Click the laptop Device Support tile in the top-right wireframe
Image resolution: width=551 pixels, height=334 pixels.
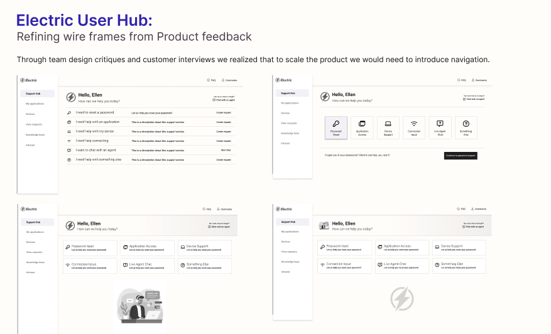click(388, 127)
